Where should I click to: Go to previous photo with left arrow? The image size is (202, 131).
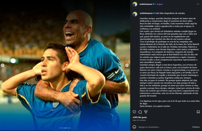tap(3, 65)
